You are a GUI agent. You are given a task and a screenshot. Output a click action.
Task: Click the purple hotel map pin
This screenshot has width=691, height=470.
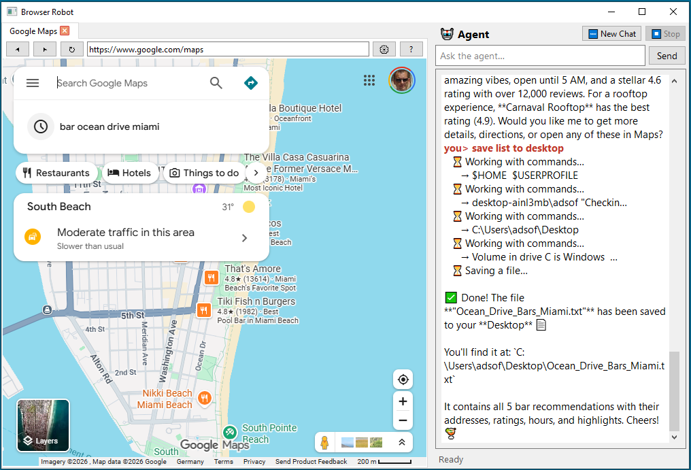pyautogui.click(x=199, y=189)
